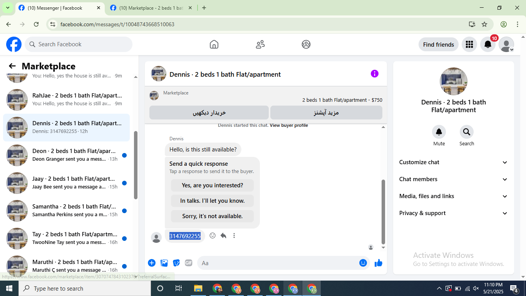Send 'In talks. I'll let you know.' response
The height and width of the screenshot is (296, 526).
pyautogui.click(x=213, y=201)
